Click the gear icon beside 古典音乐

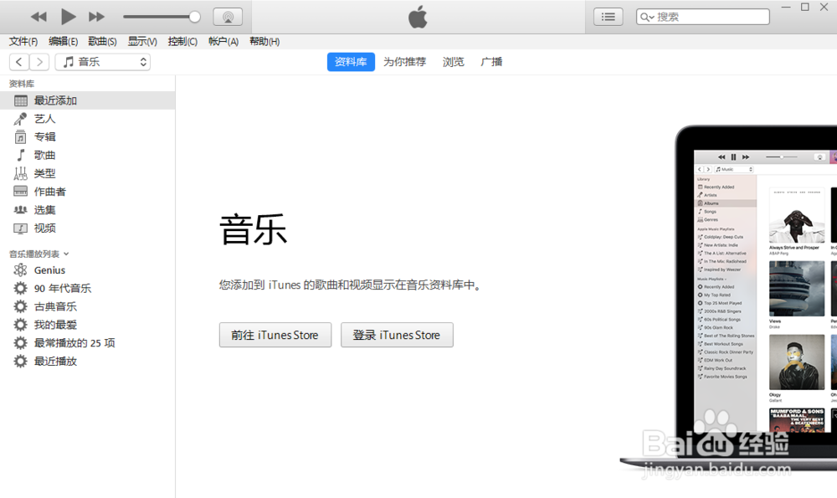click(x=20, y=306)
